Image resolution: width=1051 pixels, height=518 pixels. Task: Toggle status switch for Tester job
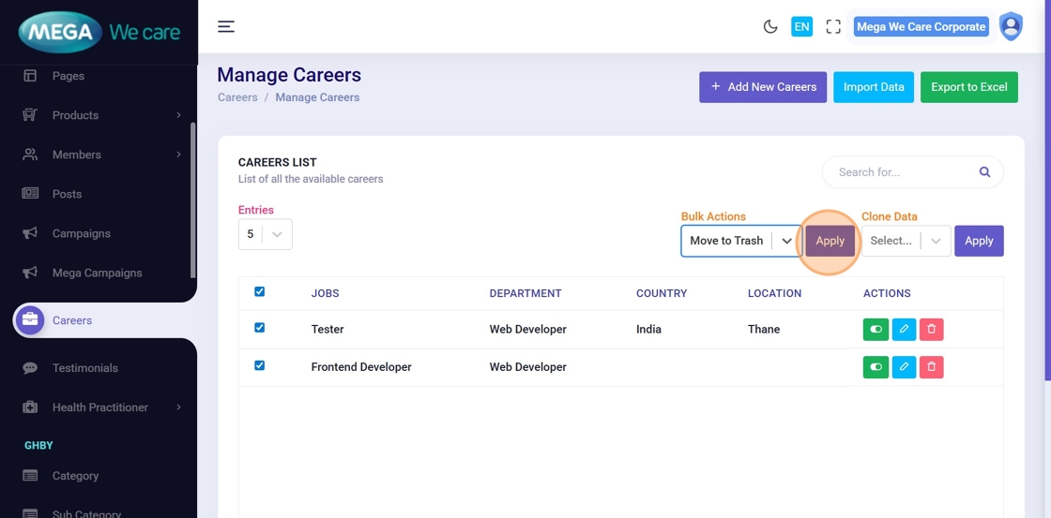pos(876,330)
